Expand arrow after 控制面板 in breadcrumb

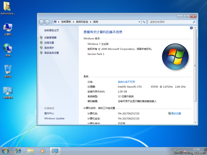tap(73, 22)
